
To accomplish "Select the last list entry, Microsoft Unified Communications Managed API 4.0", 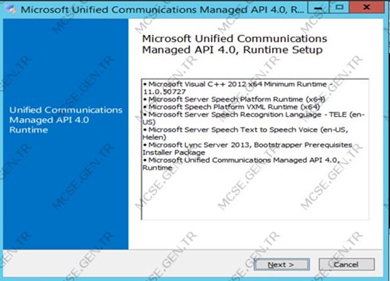I will [241, 164].
